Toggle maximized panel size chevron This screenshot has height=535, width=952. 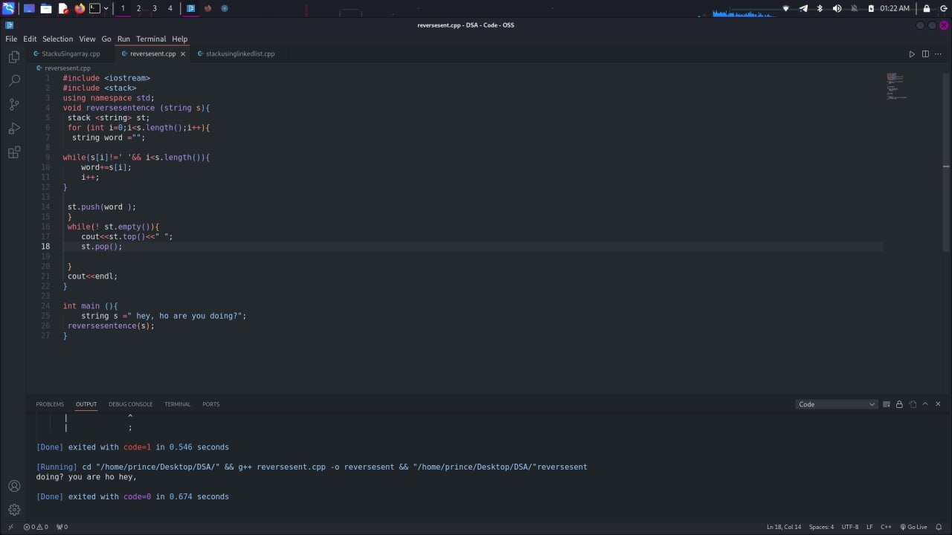(925, 404)
